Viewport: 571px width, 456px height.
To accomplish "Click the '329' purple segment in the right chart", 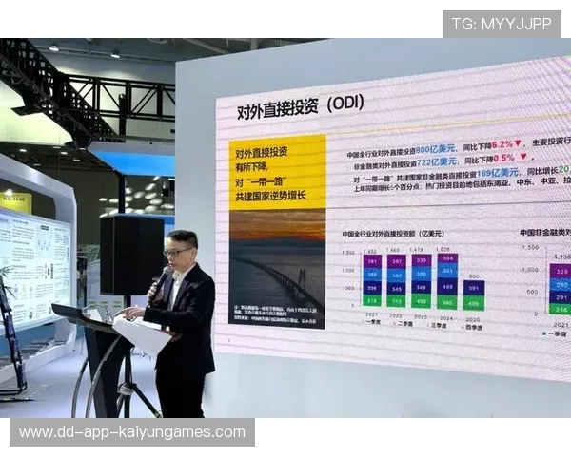I will [x=561, y=272].
